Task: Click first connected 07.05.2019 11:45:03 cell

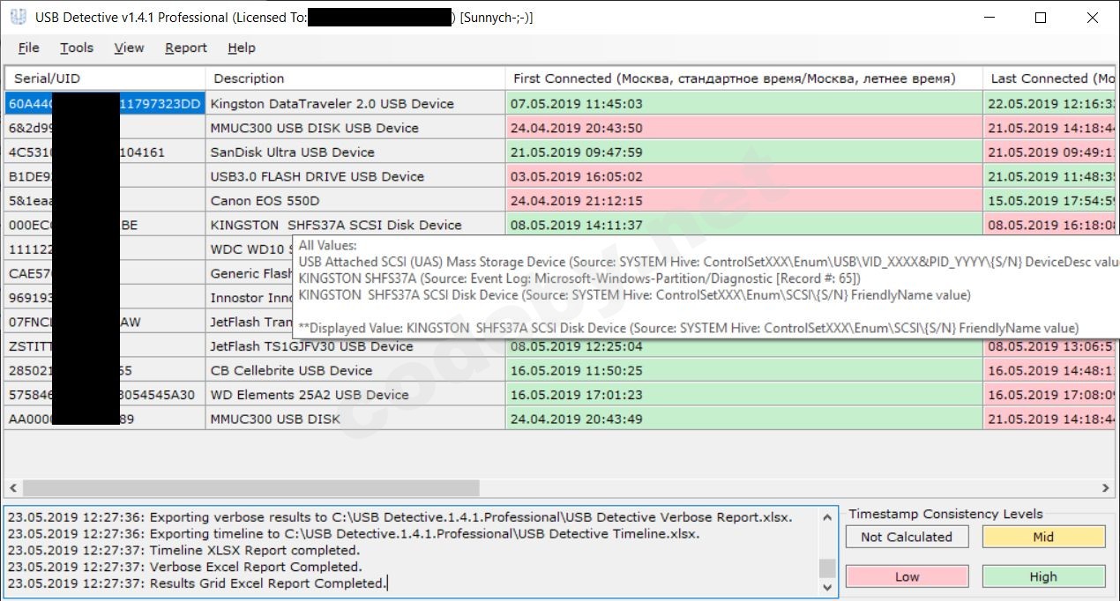Action: tap(744, 103)
